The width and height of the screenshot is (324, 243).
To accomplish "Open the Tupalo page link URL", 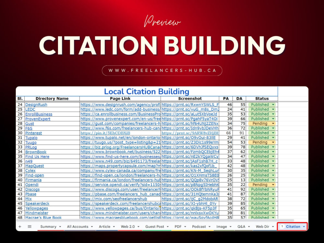I will tap(121, 138).
